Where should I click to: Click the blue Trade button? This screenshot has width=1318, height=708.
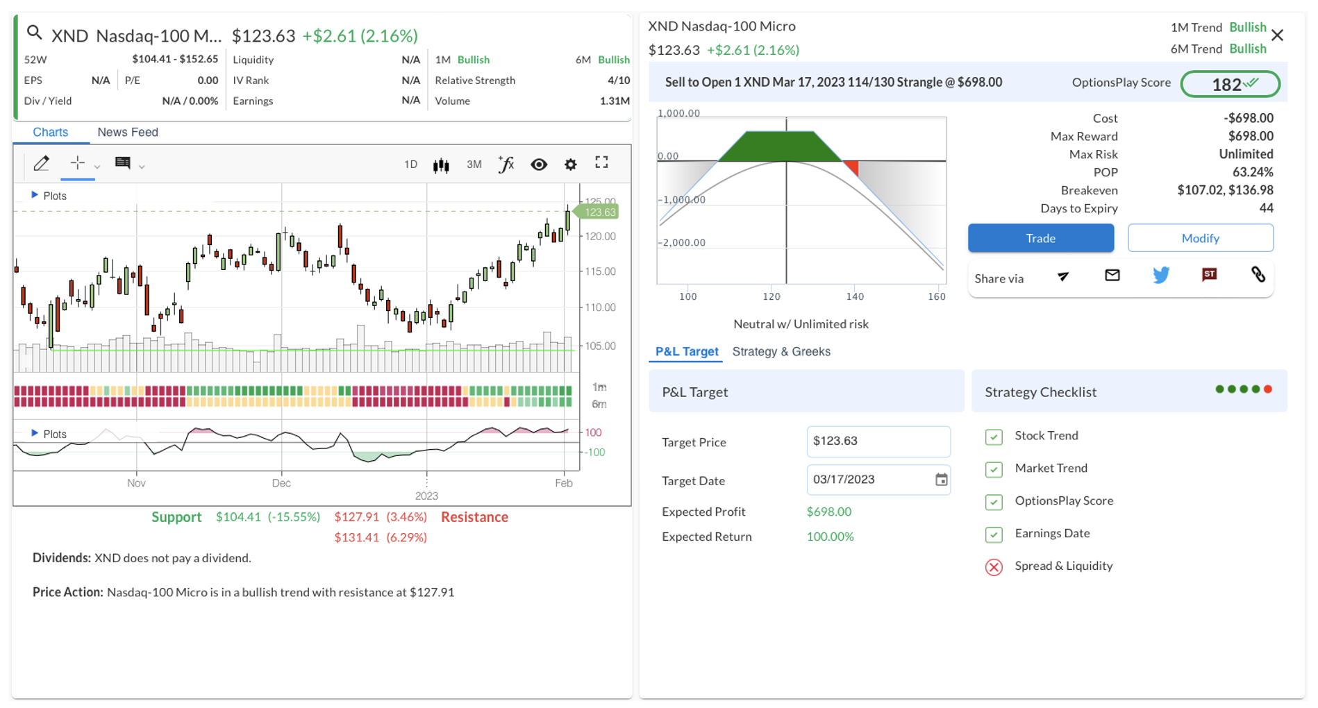[x=1041, y=238]
